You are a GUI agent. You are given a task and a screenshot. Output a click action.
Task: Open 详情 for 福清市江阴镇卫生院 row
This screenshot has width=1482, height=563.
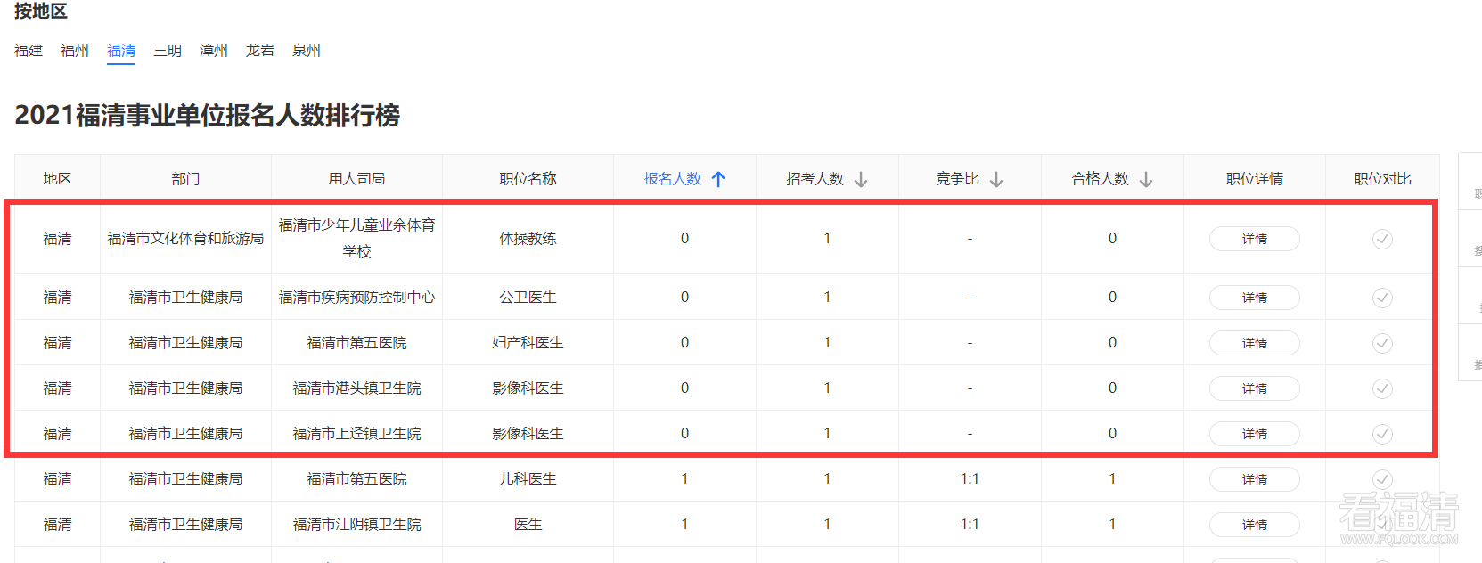point(1254,525)
